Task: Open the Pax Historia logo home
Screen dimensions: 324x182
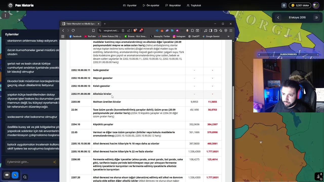Action: point(21,5)
